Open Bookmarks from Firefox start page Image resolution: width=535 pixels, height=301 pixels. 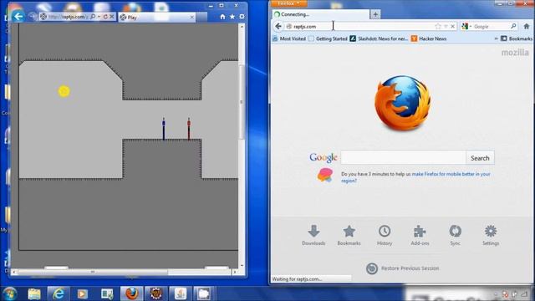tap(349, 236)
